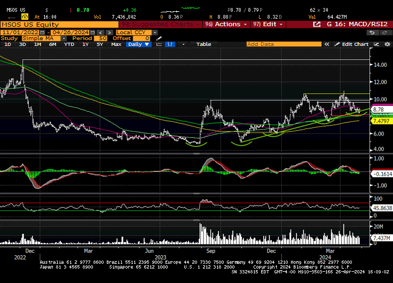Open the Simple MA study dropdown arrow
The width and height of the screenshot is (393, 283).
[64, 38]
